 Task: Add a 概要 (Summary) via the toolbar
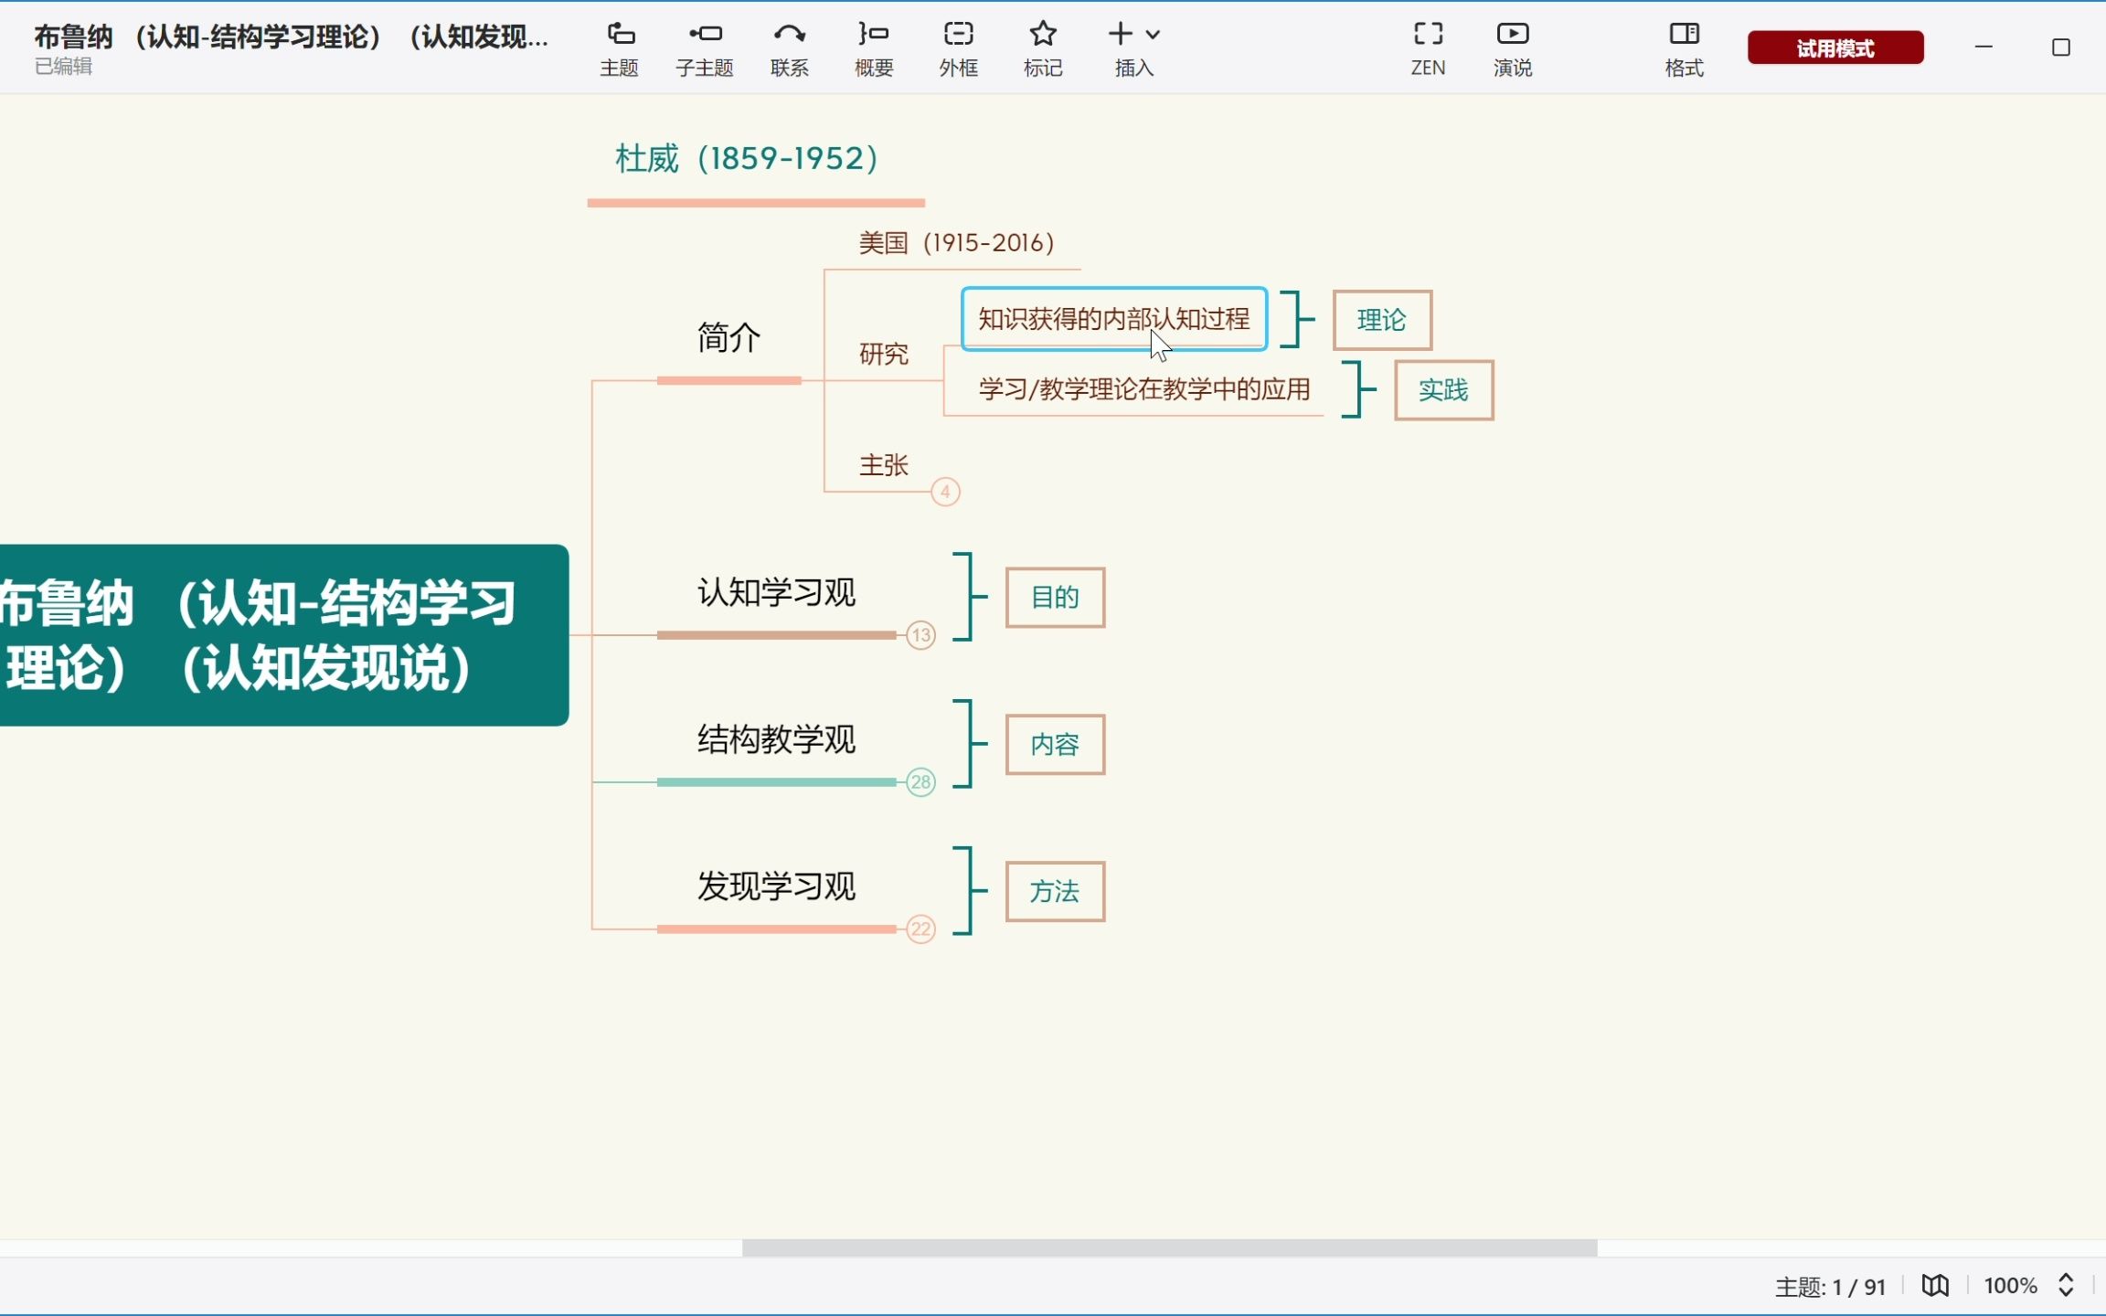pos(874,49)
